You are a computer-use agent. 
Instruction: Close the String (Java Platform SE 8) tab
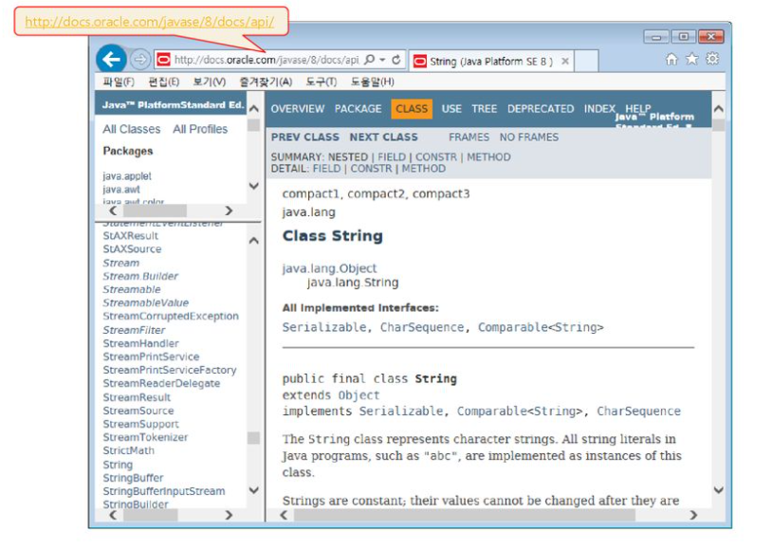tap(565, 61)
